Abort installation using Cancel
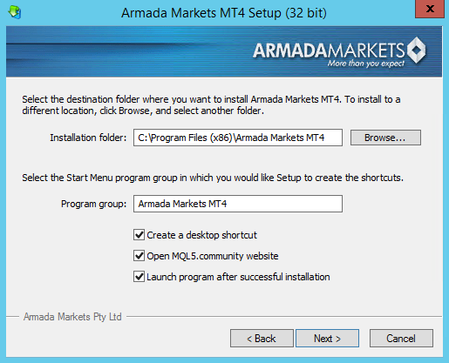449x363 pixels. [x=401, y=338]
